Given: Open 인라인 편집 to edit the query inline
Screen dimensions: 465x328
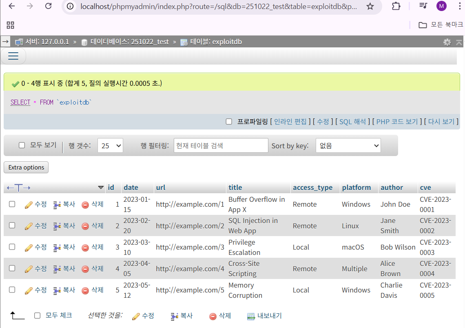Looking at the screenshot, I should click(x=290, y=121).
